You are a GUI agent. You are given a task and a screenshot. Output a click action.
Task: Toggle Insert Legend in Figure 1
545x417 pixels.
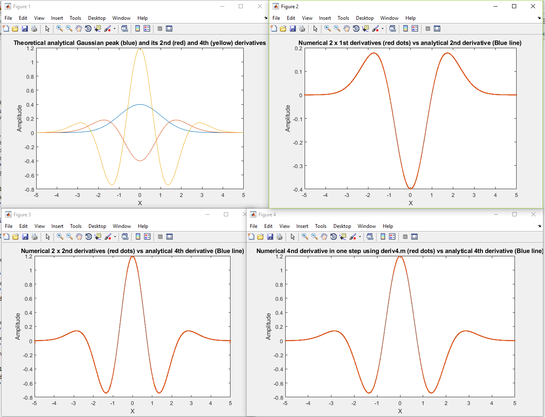tap(147, 28)
